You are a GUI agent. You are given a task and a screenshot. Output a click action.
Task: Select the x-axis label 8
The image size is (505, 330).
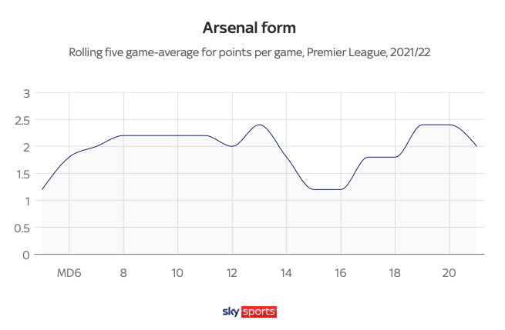(x=123, y=272)
